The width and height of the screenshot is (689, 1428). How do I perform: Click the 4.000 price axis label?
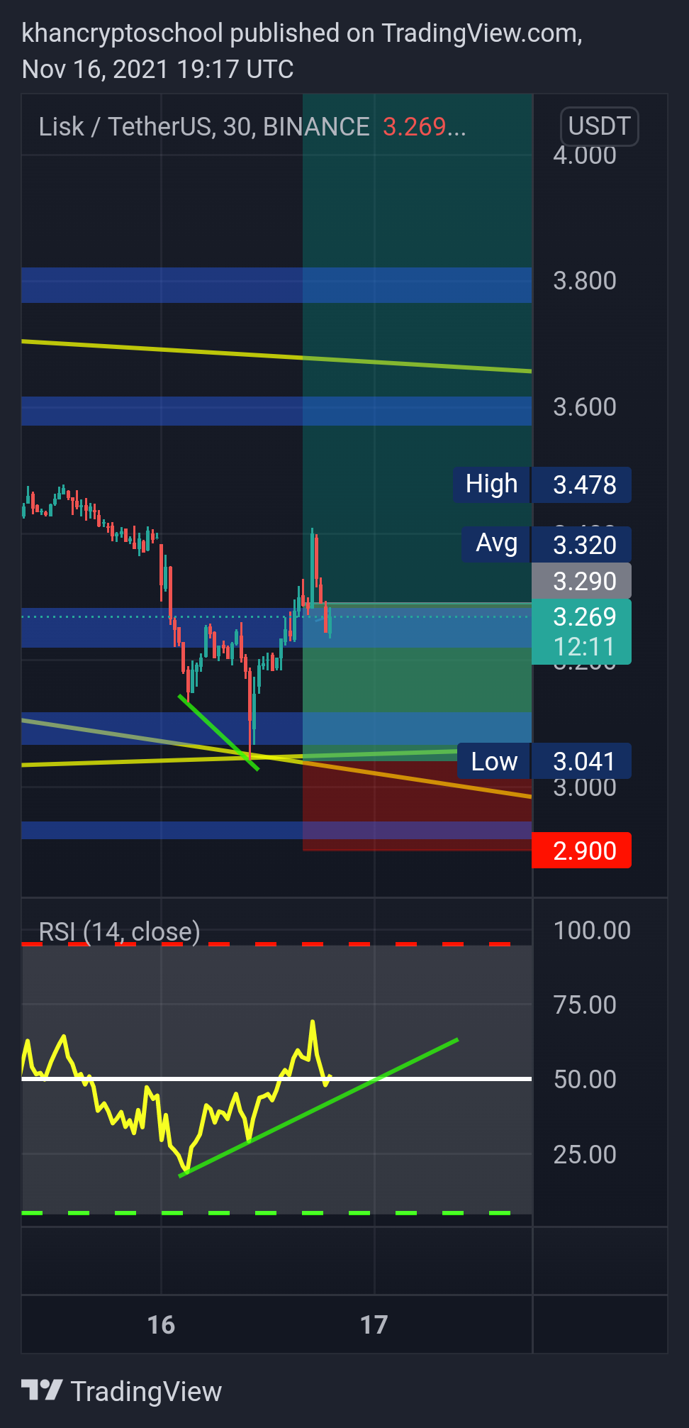[585, 155]
